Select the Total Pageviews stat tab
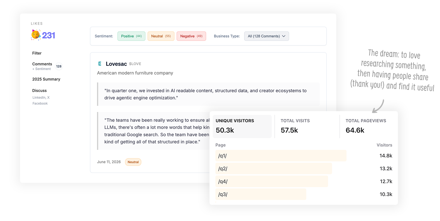Screen dimensions: 440x221 pyautogui.click(x=369, y=126)
